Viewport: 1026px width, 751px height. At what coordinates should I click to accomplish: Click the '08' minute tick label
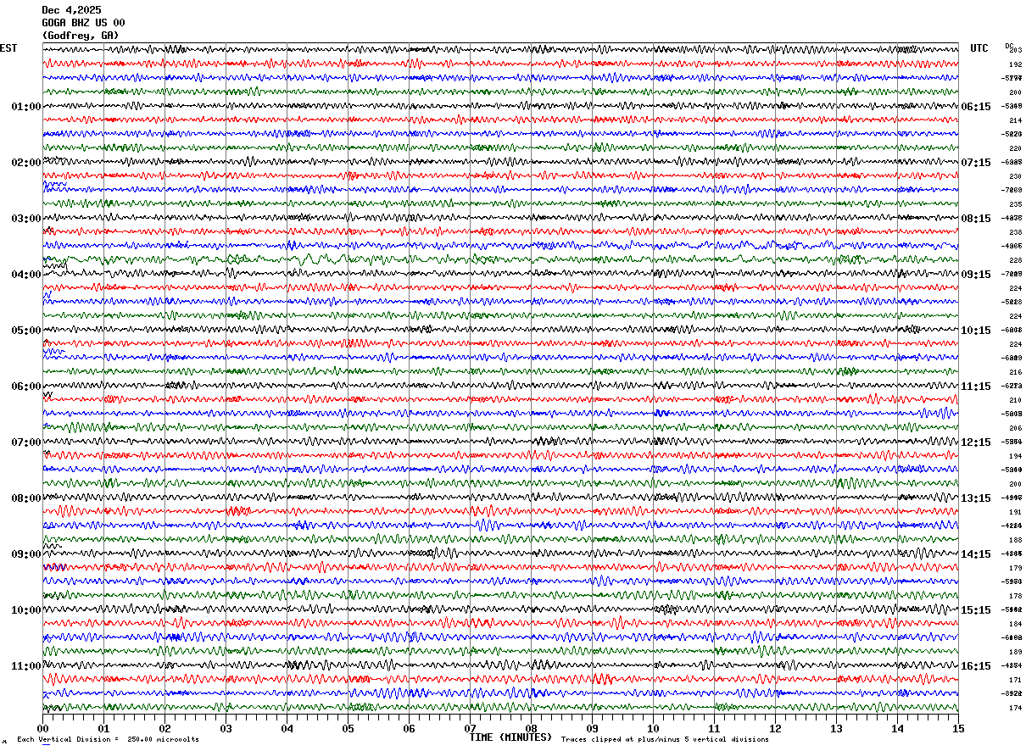pyautogui.click(x=531, y=728)
